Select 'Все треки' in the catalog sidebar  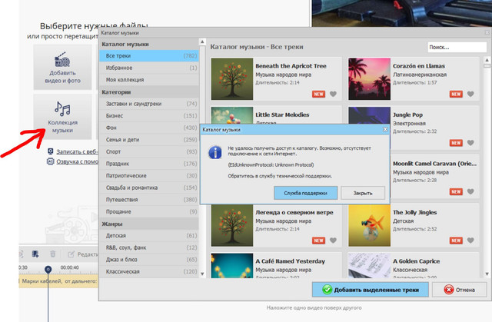click(149, 56)
